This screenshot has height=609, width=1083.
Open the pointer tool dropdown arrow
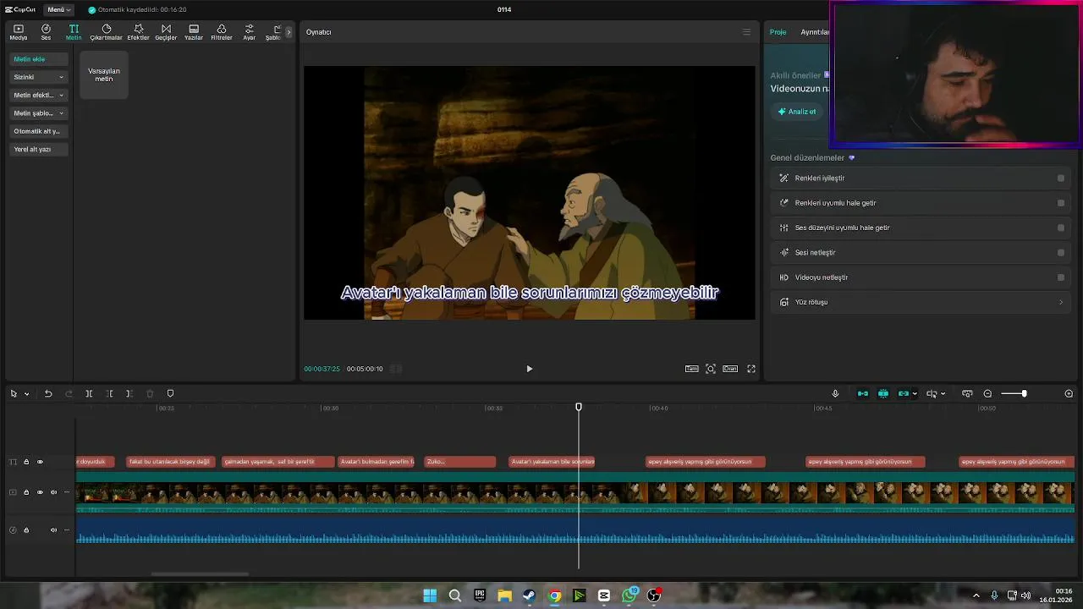[x=26, y=394]
